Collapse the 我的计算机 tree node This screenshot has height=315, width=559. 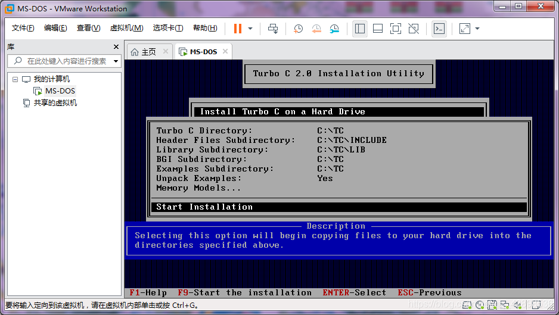point(15,79)
